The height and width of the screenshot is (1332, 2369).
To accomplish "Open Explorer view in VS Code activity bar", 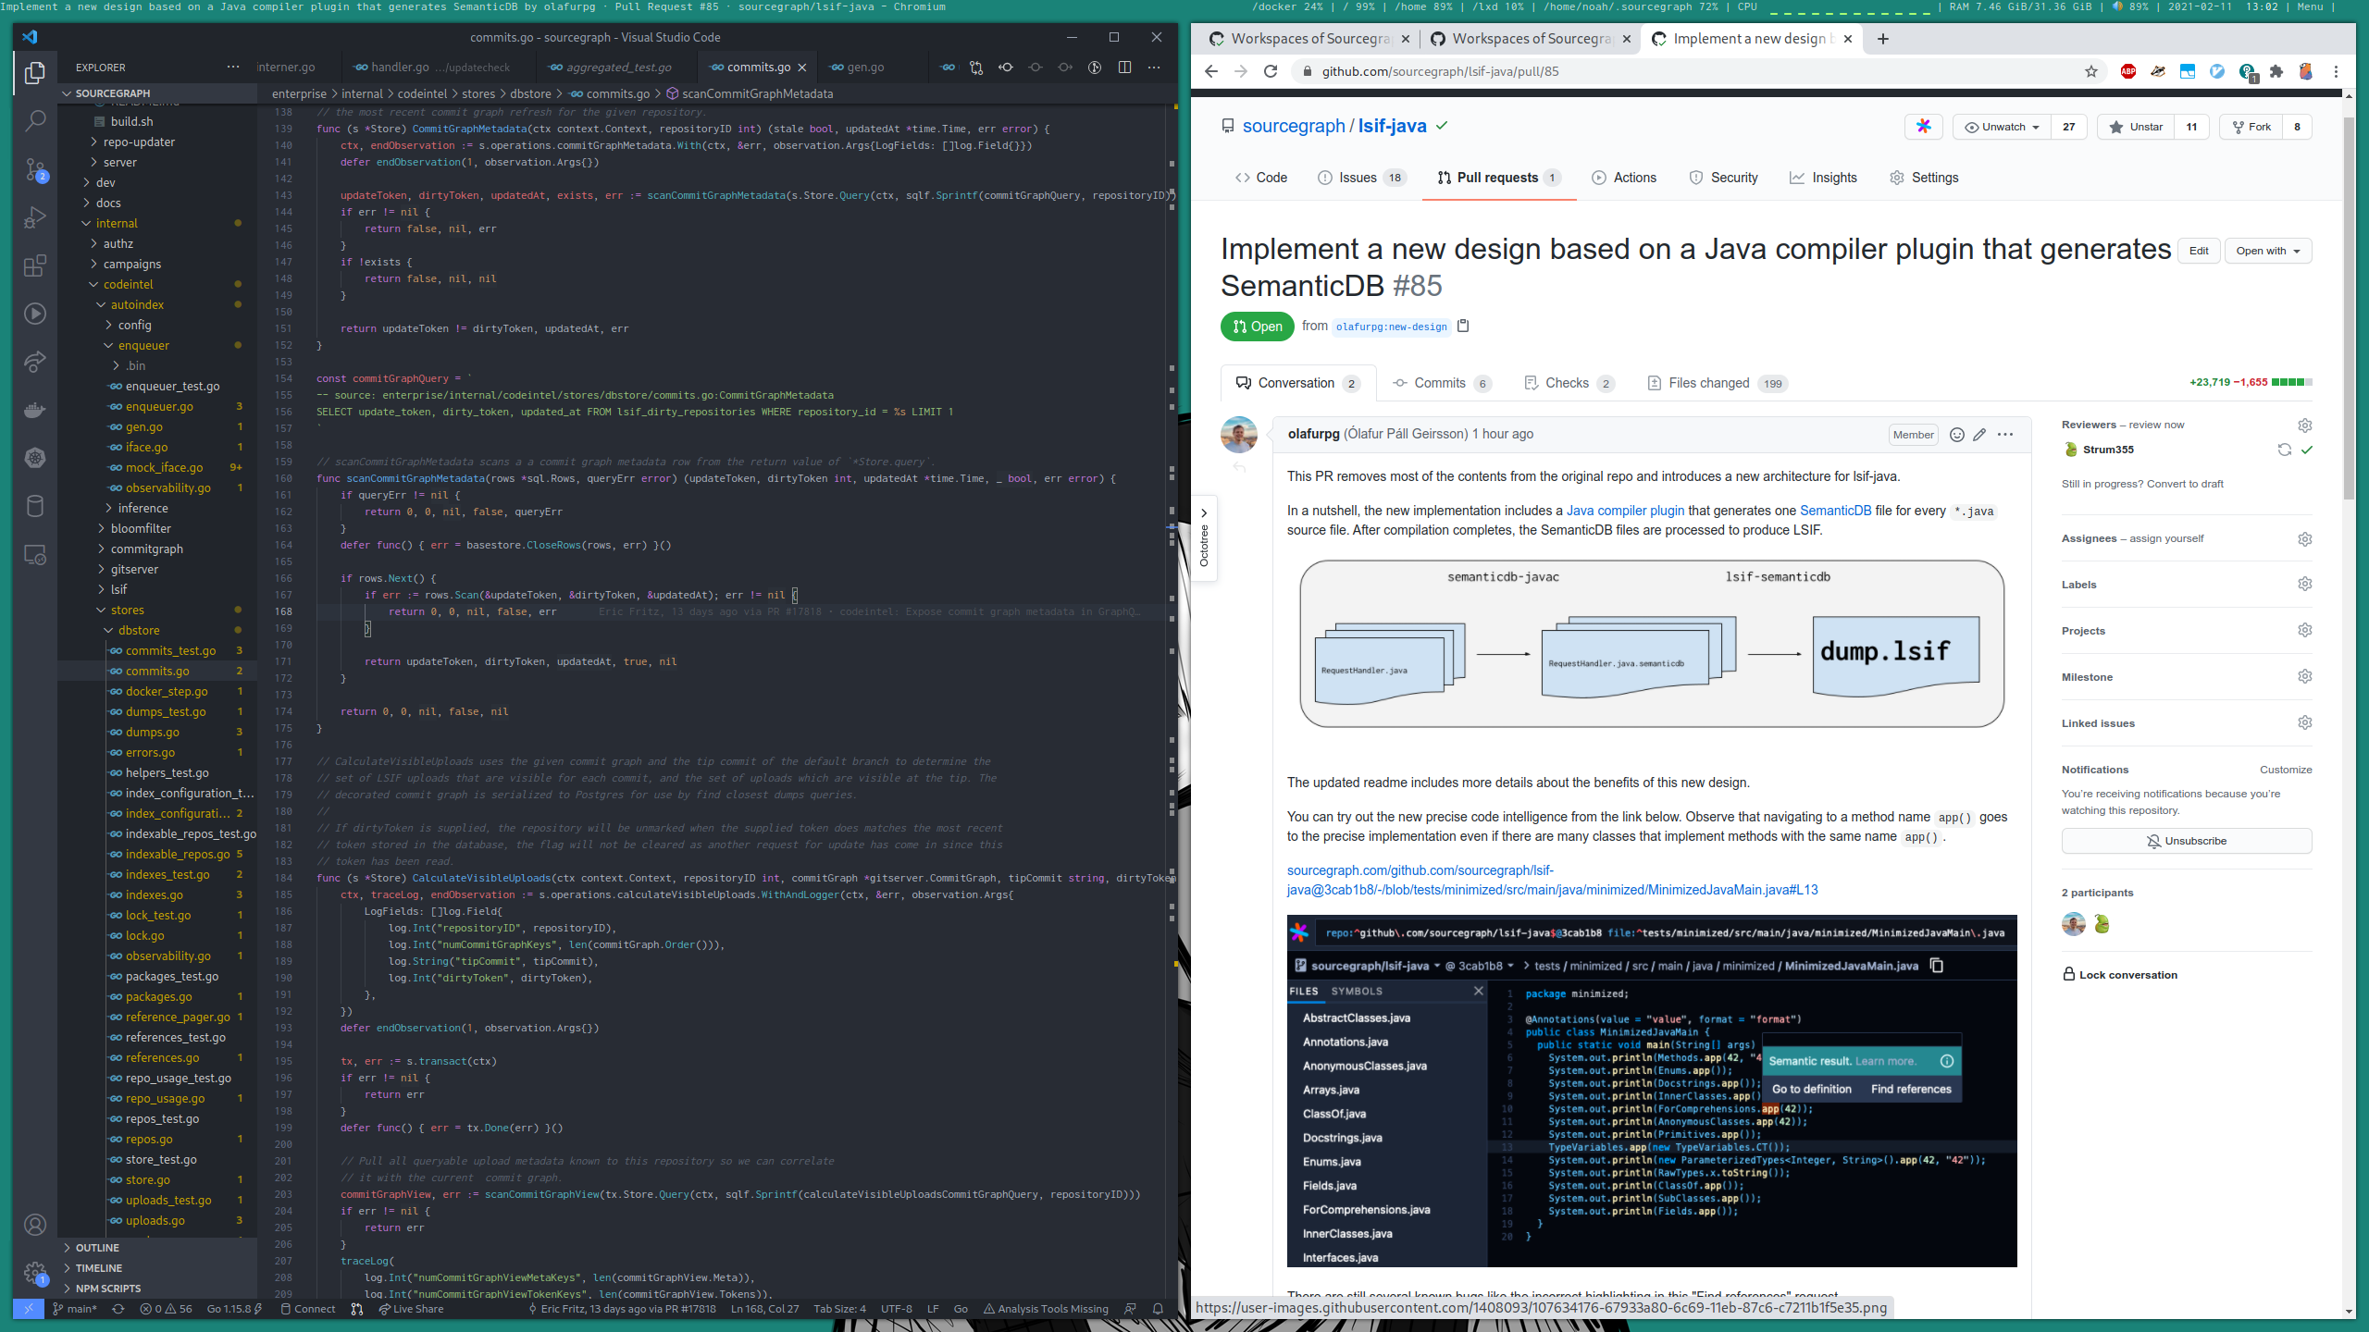I will click(x=35, y=73).
